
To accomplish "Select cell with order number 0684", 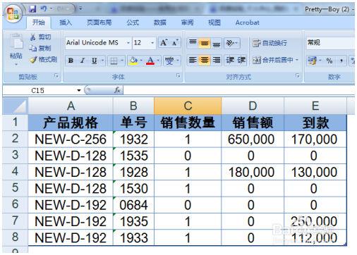I will (x=133, y=205).
